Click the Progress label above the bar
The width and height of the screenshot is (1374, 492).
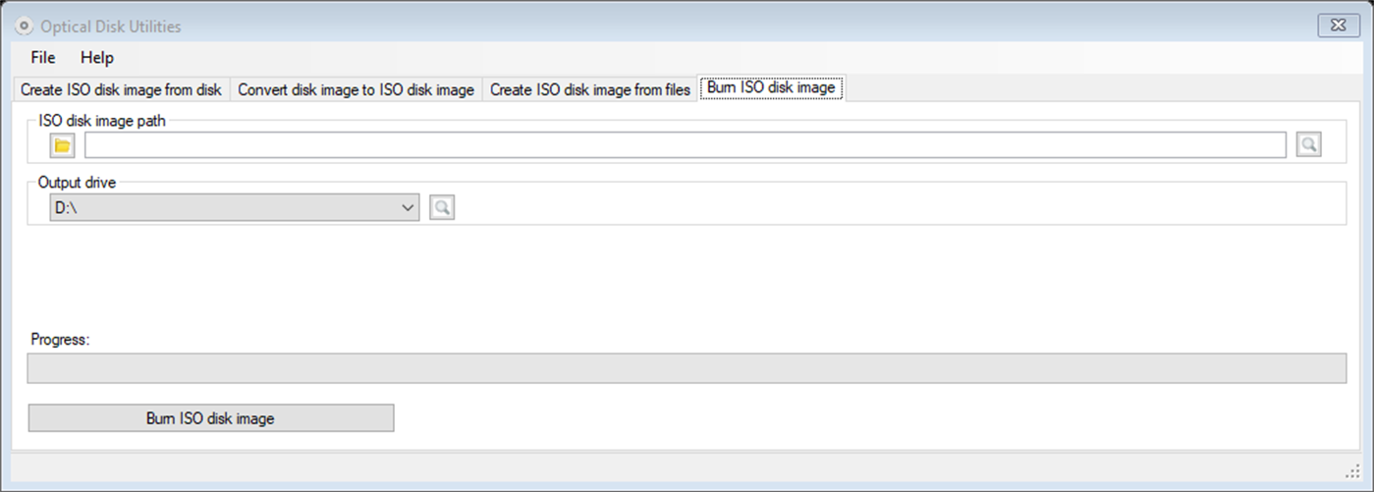[x=60, y=340]
